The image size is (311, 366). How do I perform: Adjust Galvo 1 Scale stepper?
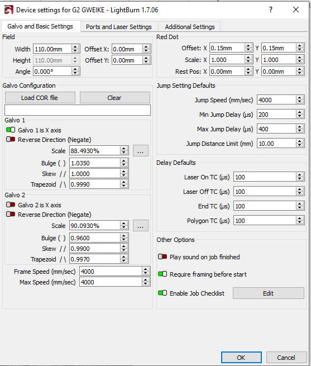tap(124, 150)
